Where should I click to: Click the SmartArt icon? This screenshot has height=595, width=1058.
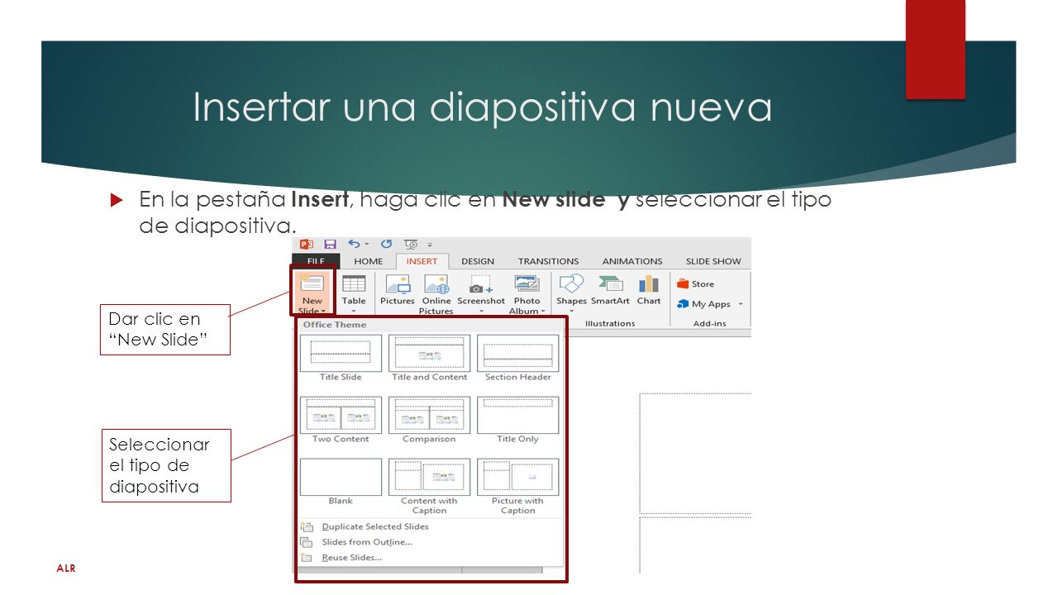point(611,283)
